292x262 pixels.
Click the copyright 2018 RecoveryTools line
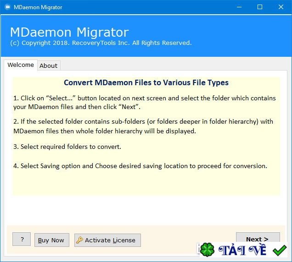[x=101, y=43]
